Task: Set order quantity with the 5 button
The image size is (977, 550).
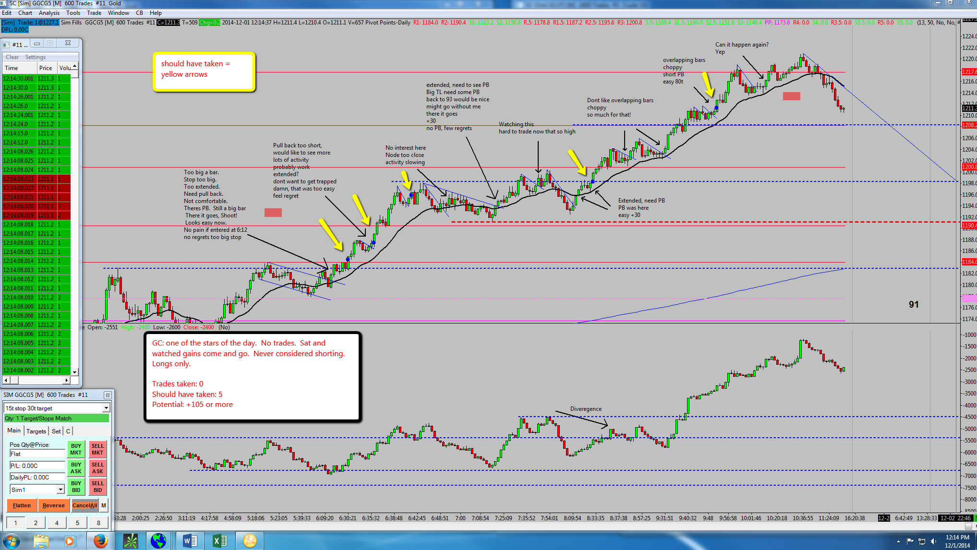Action: click(77, 523)
